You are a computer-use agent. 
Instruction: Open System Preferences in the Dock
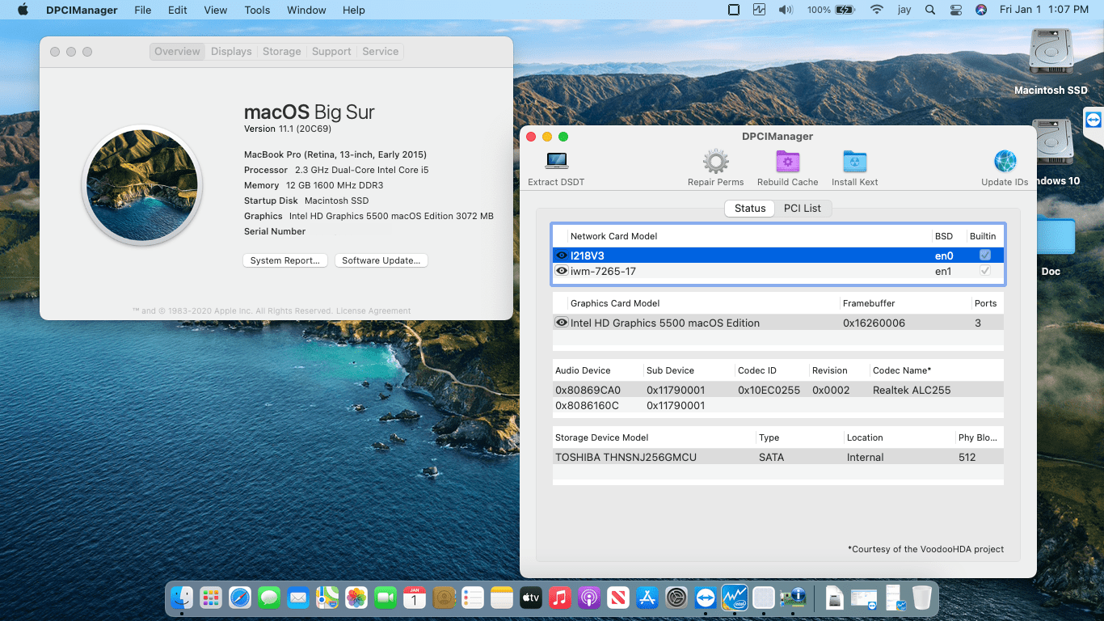[676, 598]
